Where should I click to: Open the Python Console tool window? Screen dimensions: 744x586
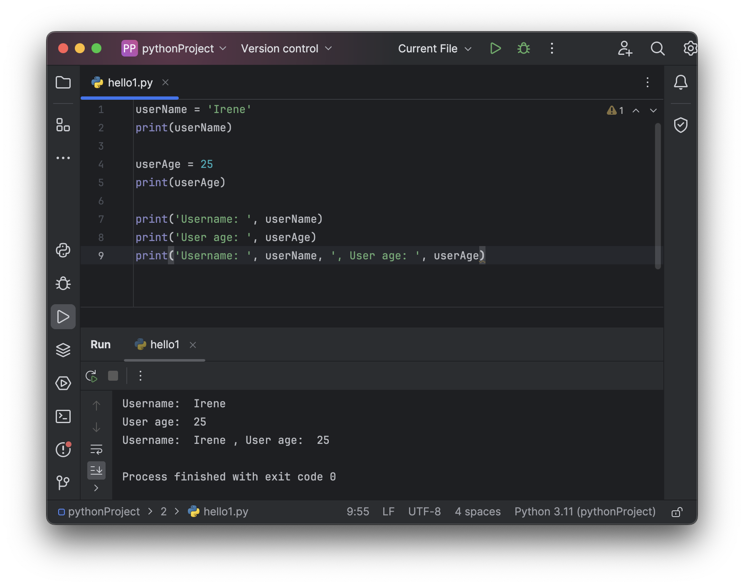click(x=63, y=250)
